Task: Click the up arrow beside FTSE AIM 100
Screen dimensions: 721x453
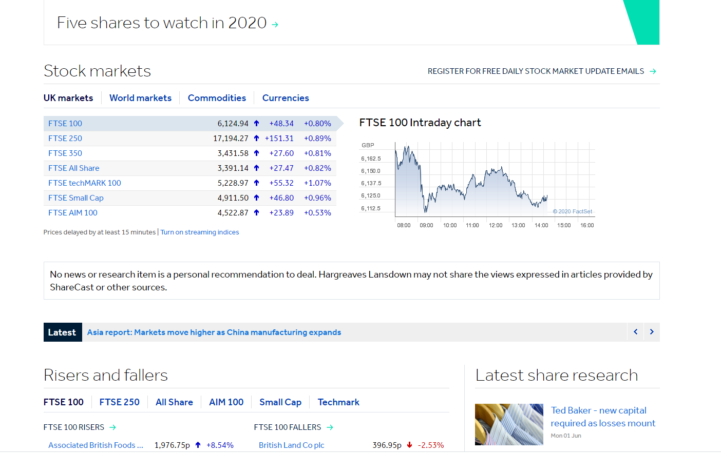Action: coord(256,212)
